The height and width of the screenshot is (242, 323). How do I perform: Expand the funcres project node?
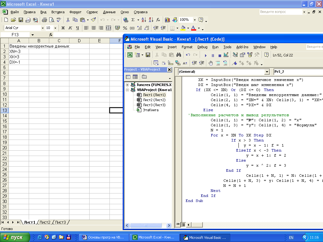[127, 85]
